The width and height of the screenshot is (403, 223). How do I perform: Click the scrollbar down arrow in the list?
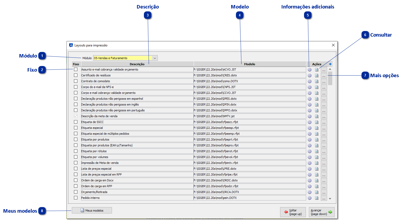pos(330,198)
